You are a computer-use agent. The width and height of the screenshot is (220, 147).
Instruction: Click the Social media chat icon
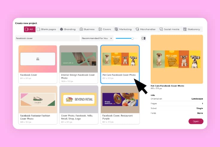pos(161,29)
